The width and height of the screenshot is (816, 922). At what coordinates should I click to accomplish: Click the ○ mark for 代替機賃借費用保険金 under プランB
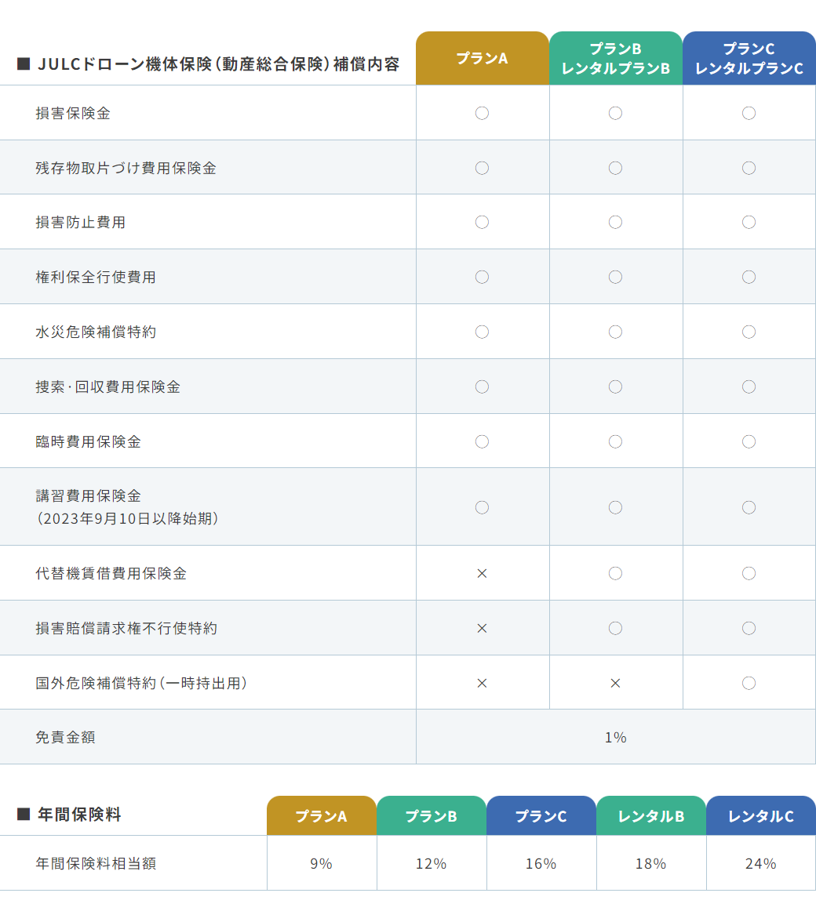[x=615, y=573]
